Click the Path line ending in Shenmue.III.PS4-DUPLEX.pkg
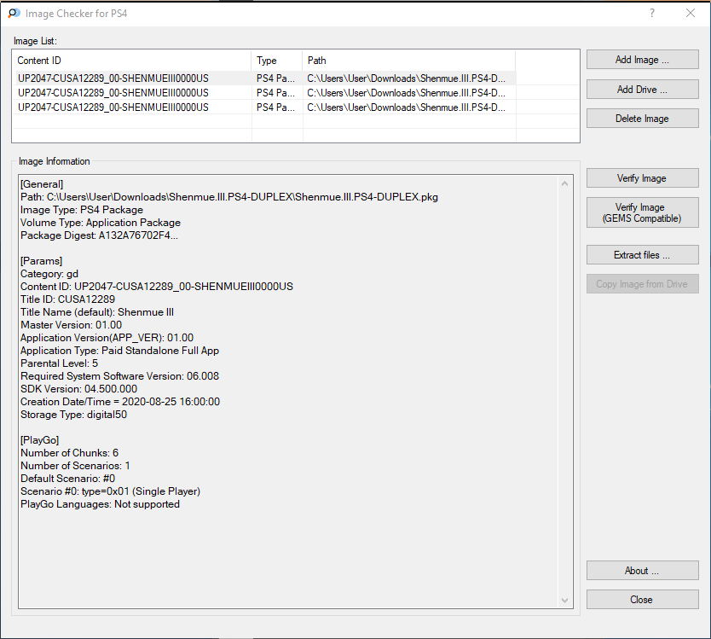Viewport: 711px width, 639px height. 229,197
